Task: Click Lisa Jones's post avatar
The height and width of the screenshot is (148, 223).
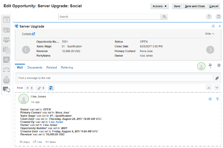Action: (24, 99)
